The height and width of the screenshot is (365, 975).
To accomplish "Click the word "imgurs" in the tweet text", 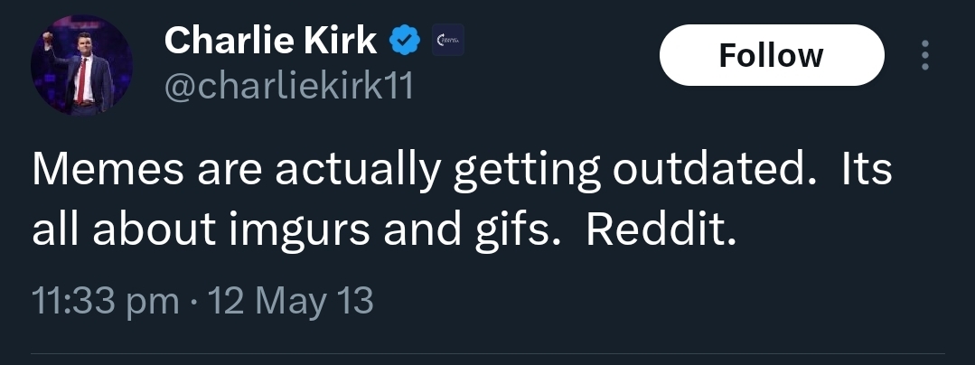I will click(x=313, y=230).
